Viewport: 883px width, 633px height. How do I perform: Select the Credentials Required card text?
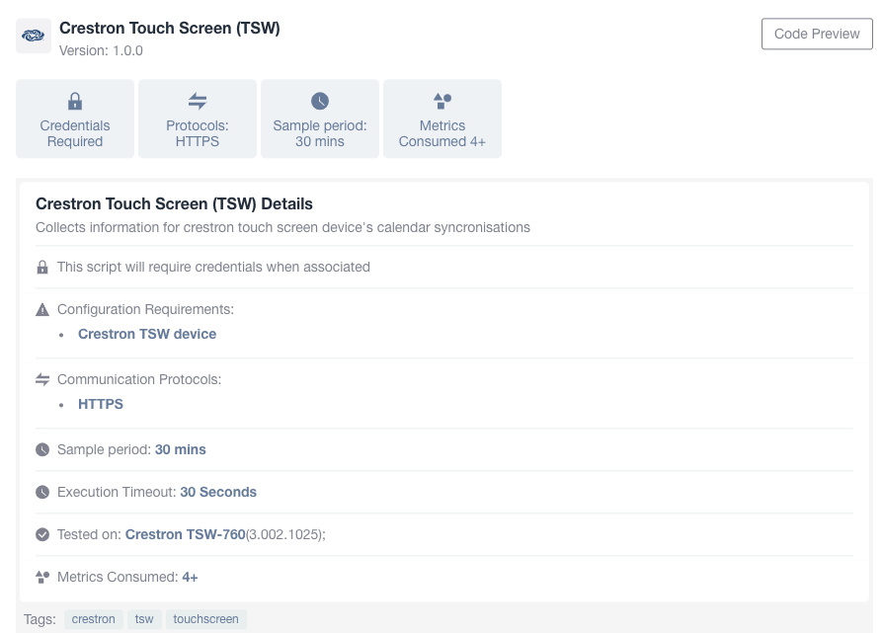[x=75, y=133]
